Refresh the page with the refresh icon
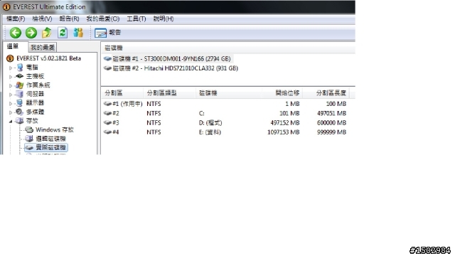This screenshot has height=256, width=455. pyautogui.click(x=63, y=33)
